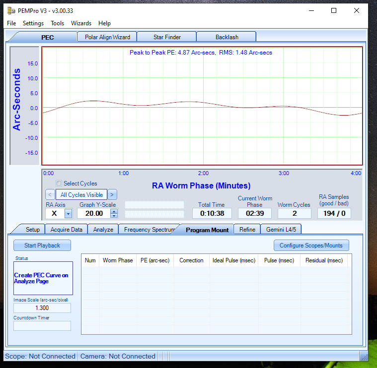This screenshot has width=377, height=368.
Task: Click the Configure Scopes/Mounts button
Action: 311,245
